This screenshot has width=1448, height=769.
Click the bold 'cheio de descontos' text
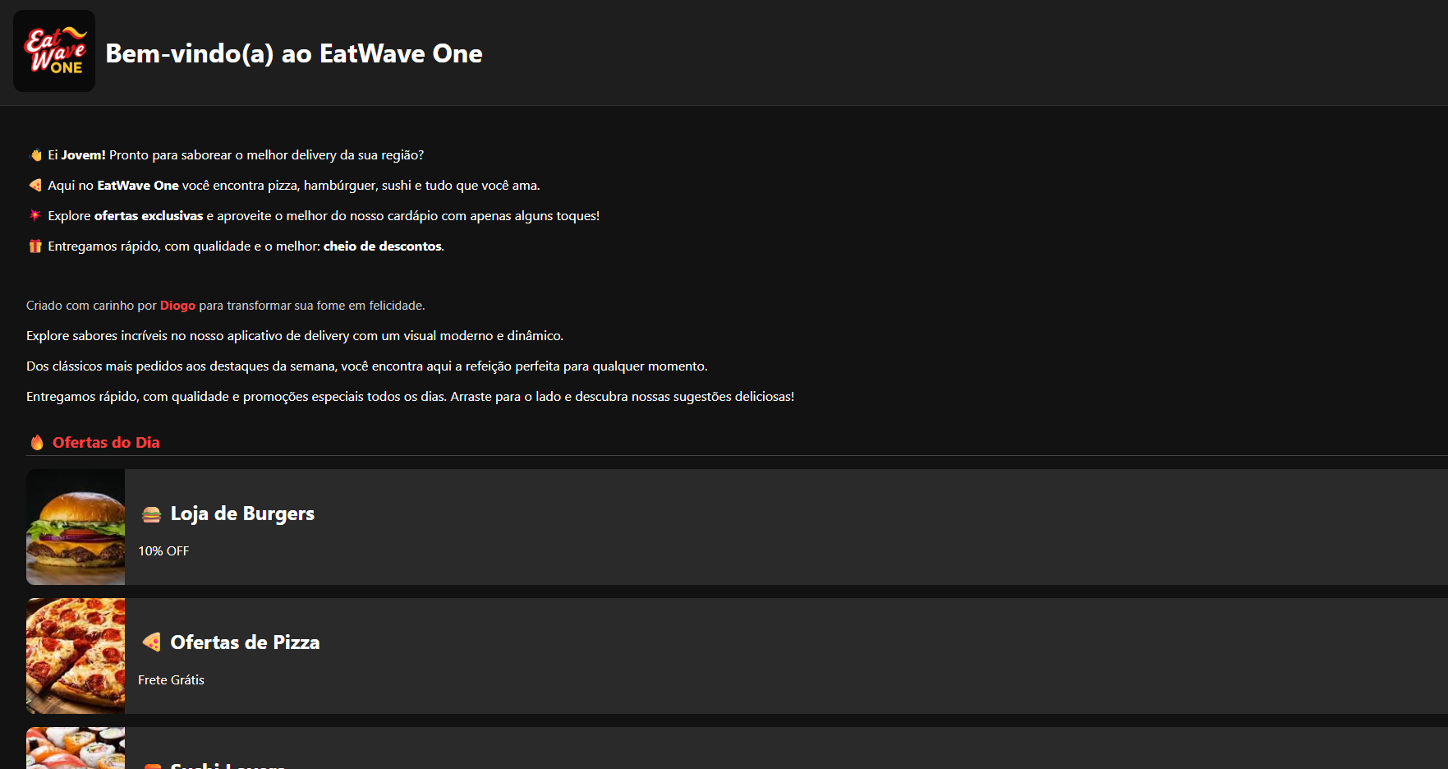(x=382, y=246)
